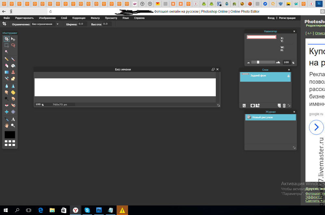Select the Crop tool in tools panel

pyautogui.click(x=6, y=39)
